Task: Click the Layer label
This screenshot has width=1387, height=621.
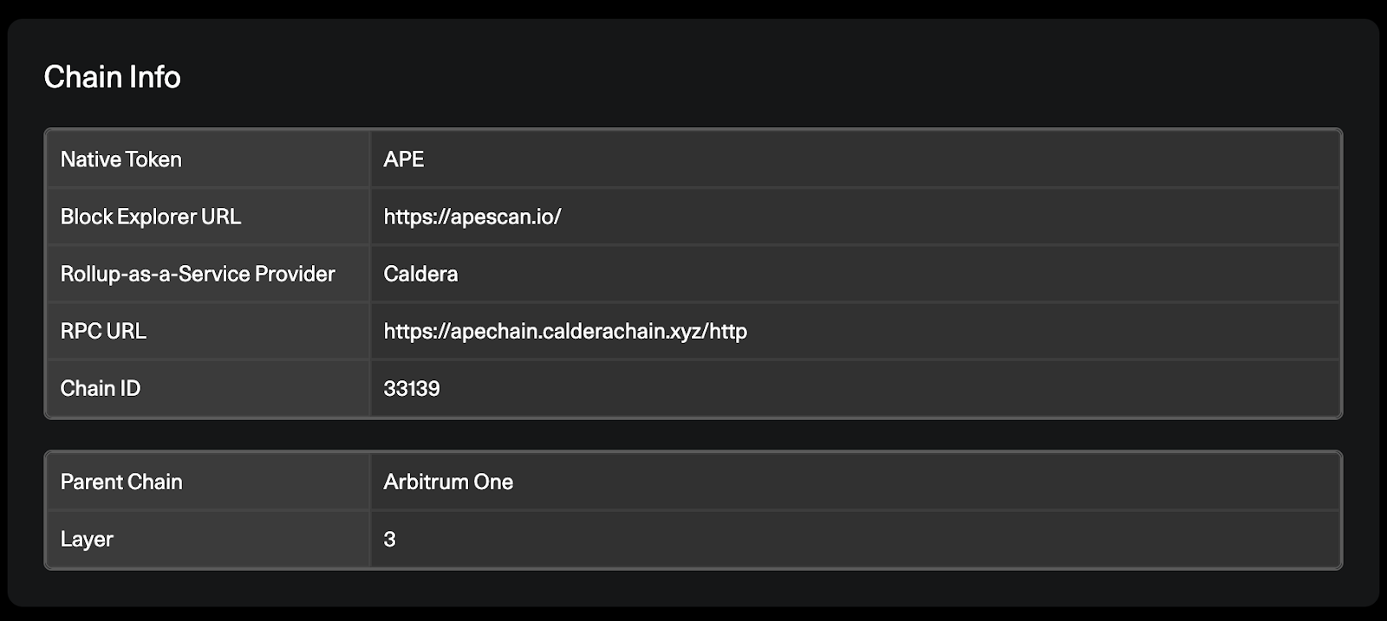Action: tap(87, 539)
